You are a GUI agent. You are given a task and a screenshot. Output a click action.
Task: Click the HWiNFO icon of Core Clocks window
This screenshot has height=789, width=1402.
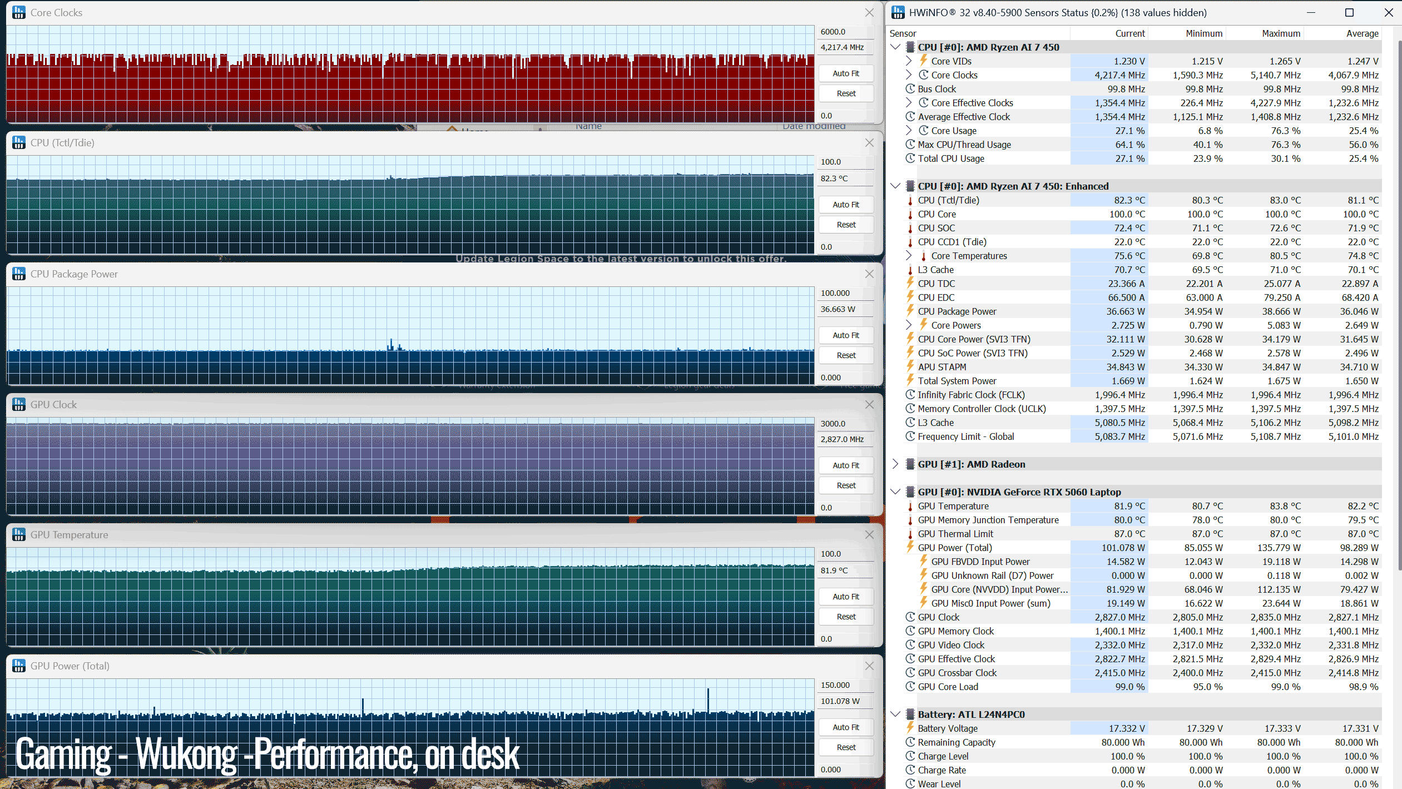click(x=19, y=12)
